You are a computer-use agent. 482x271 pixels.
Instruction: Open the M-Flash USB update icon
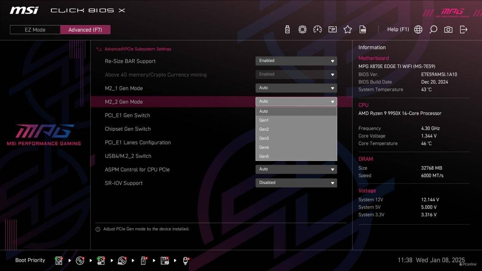[x=287, y=30]
